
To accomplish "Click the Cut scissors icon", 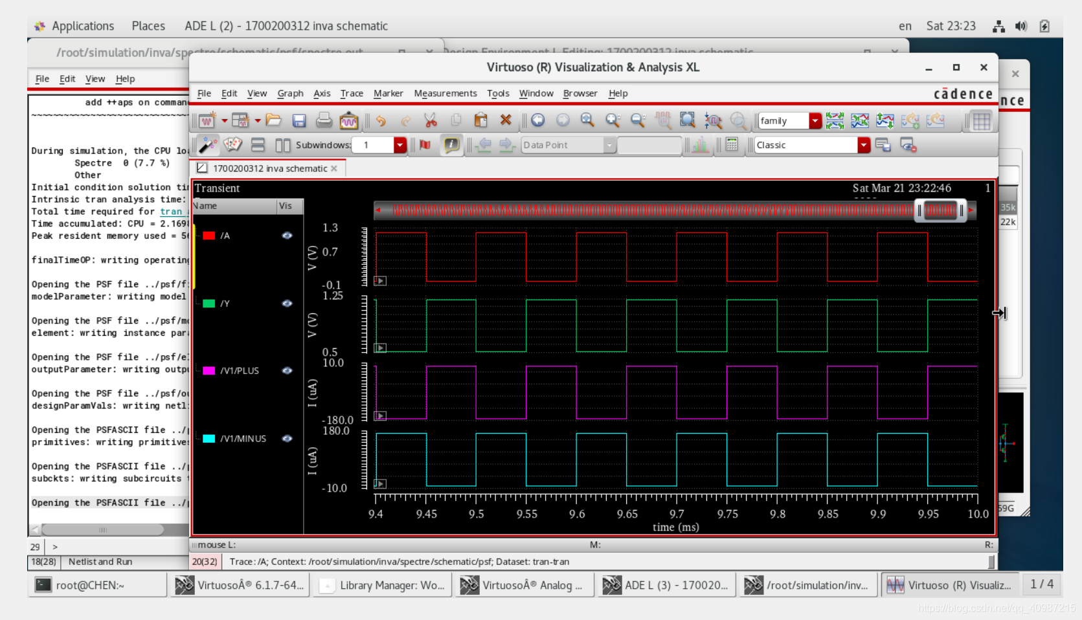I will tap(431, 120).
